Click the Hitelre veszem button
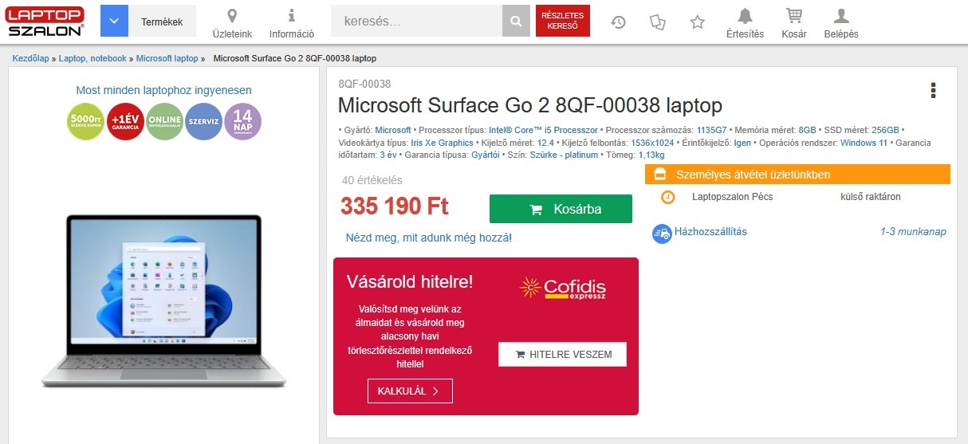Viewport: 968px width, 444px height. click(x=562, y=355)
